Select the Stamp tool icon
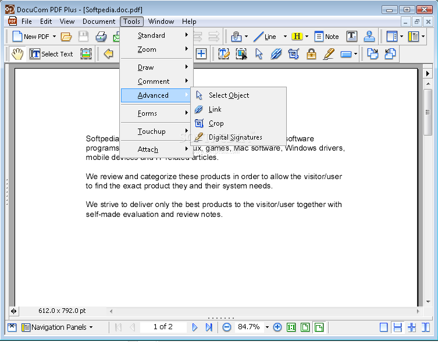 point(369,36)
